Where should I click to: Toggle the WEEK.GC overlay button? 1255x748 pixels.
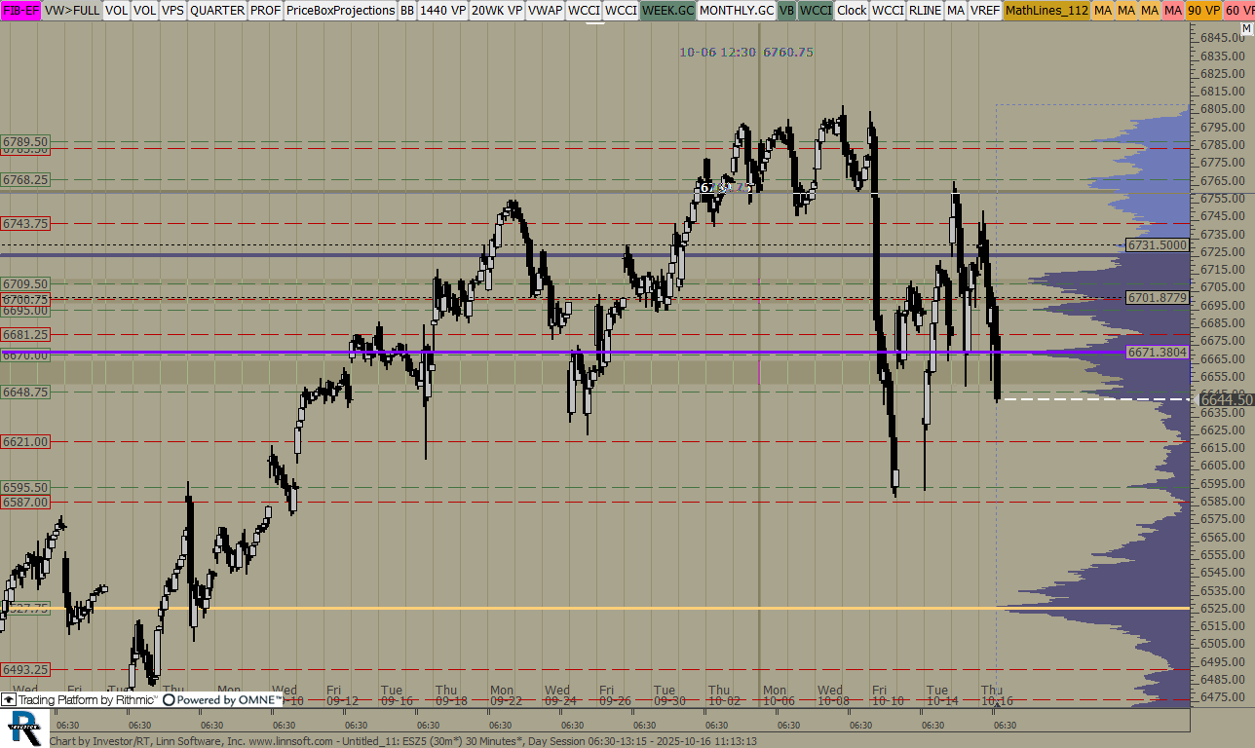pyautogui.click(x=667, y=10)
